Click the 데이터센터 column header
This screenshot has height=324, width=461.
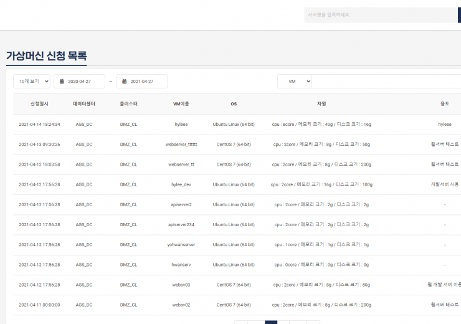(84, 103)
